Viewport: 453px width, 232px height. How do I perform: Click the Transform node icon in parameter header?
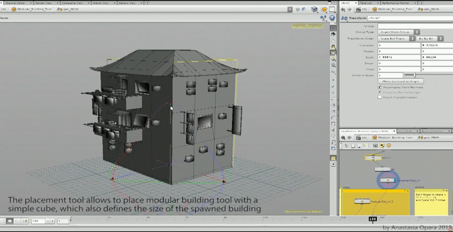click(x=344, y=18)
